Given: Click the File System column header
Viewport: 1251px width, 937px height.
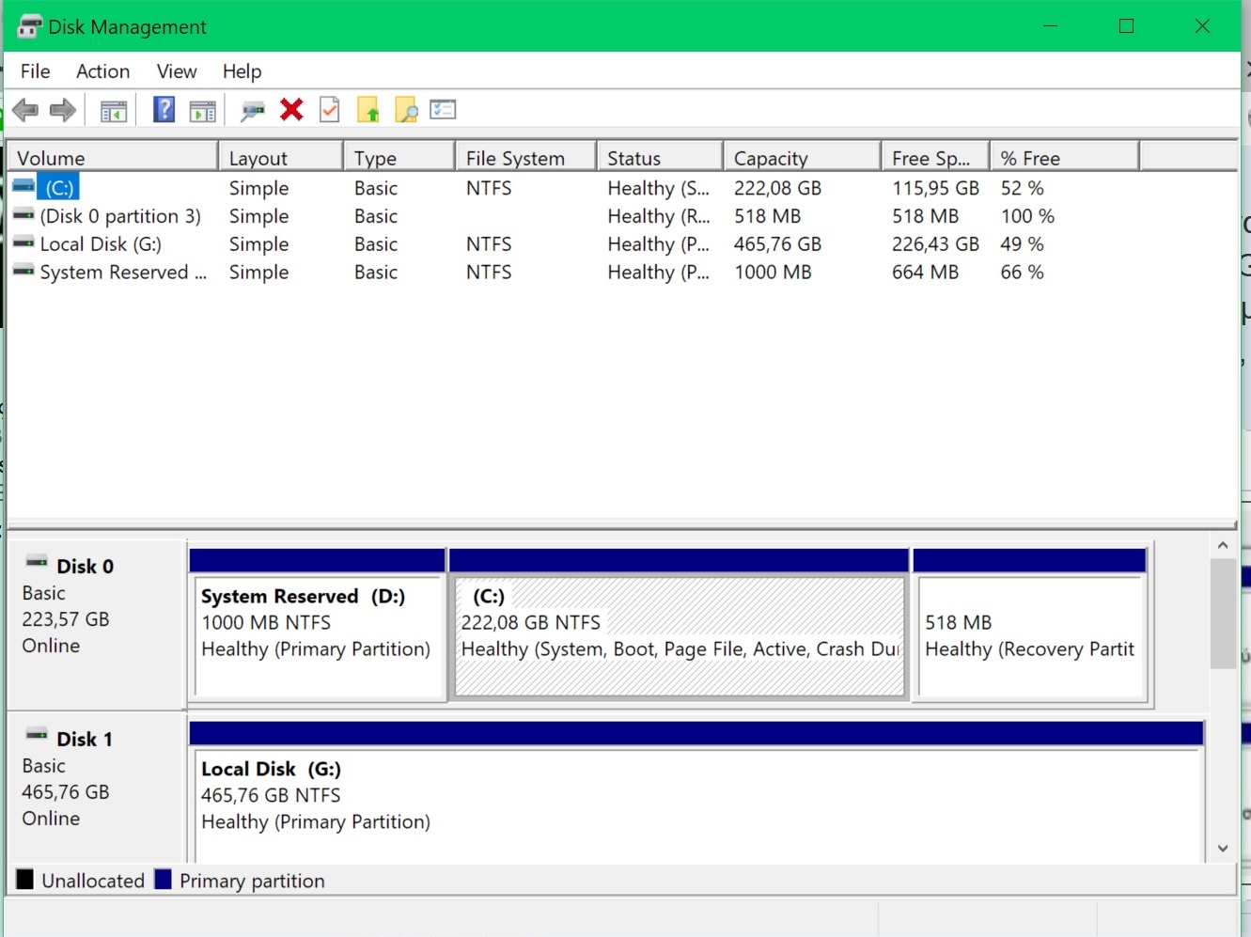Looking at the screenshot, I should [x=525, y=158].
